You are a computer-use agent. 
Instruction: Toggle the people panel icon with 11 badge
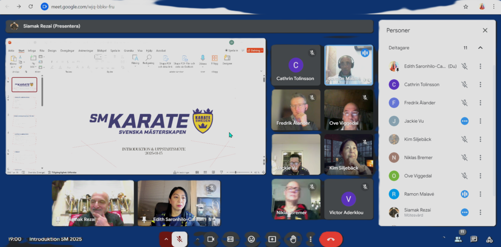pos(458,239)
